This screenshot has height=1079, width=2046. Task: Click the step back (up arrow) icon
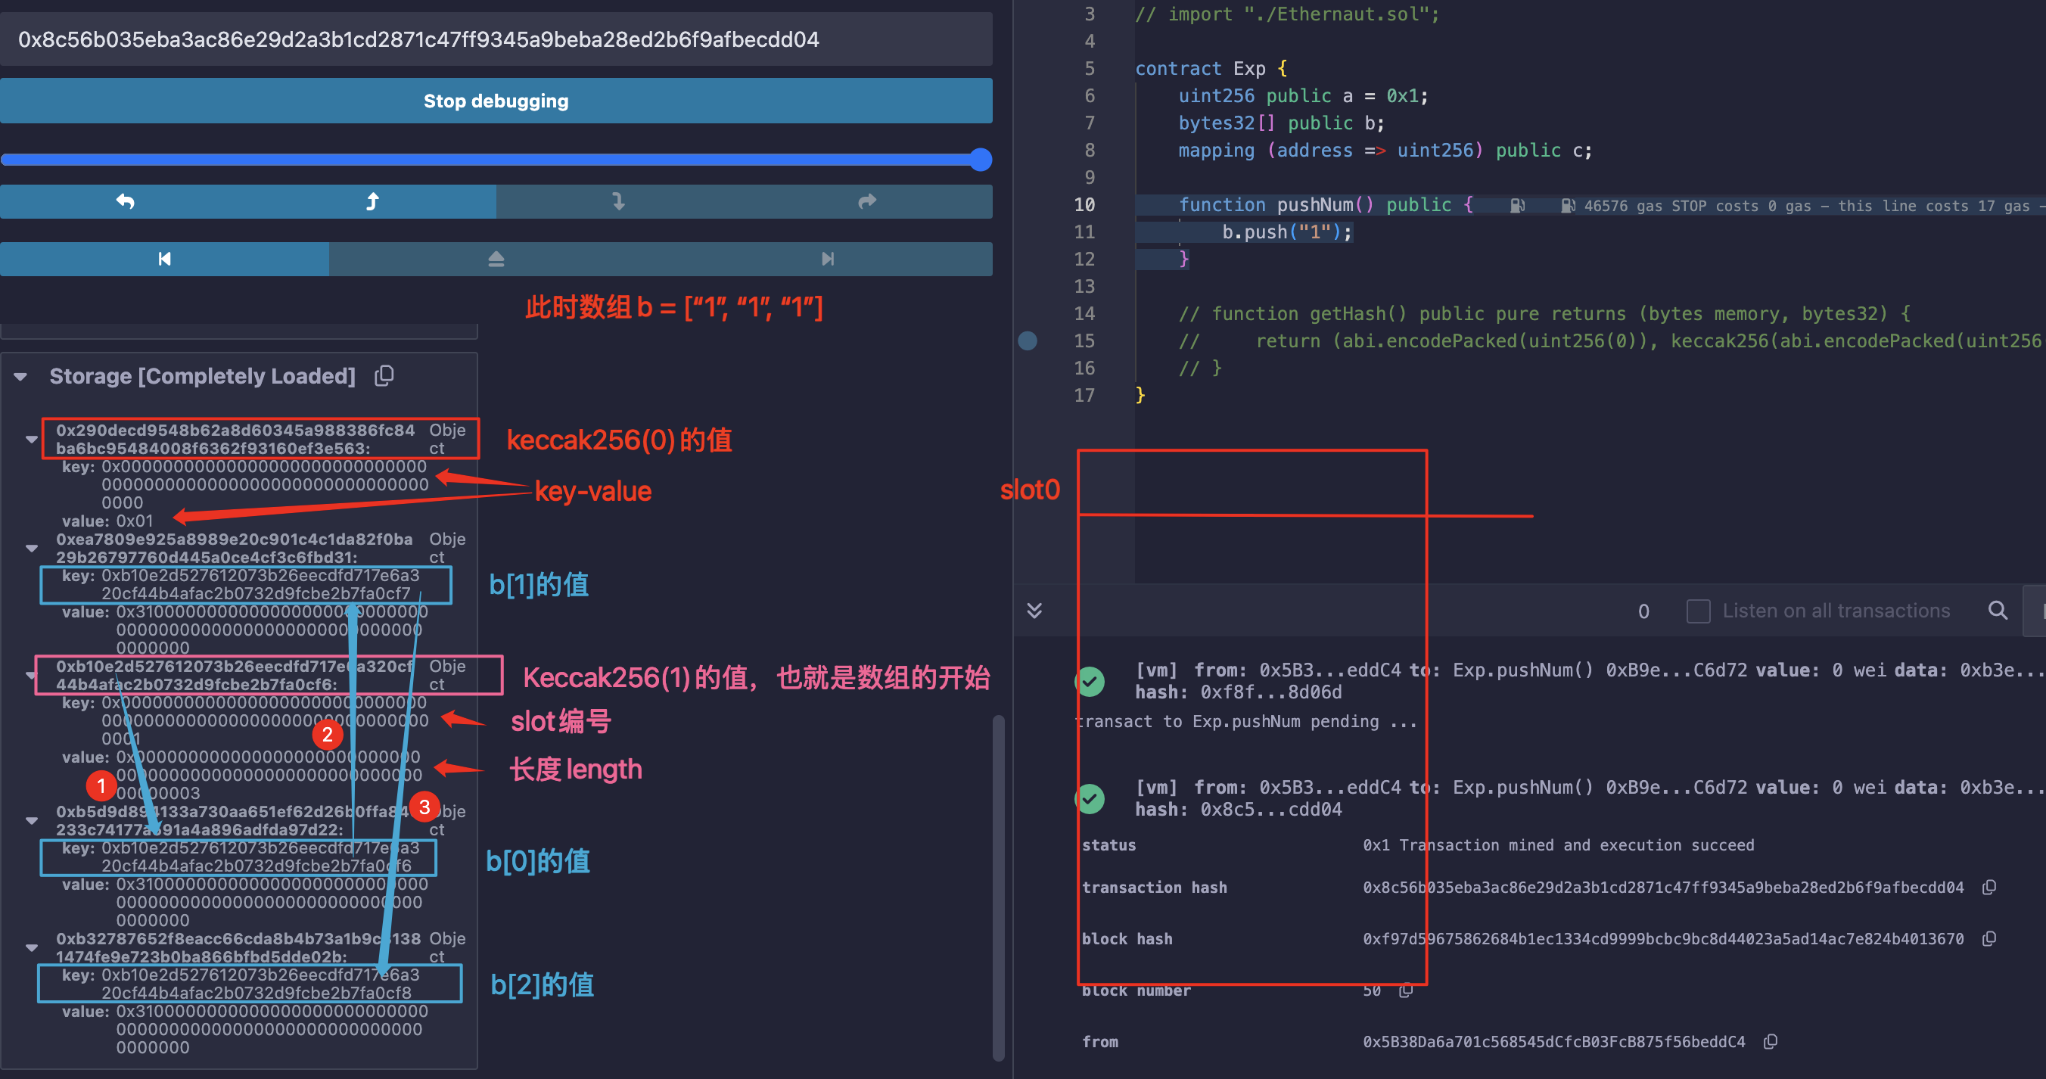(x=372, y=202)
